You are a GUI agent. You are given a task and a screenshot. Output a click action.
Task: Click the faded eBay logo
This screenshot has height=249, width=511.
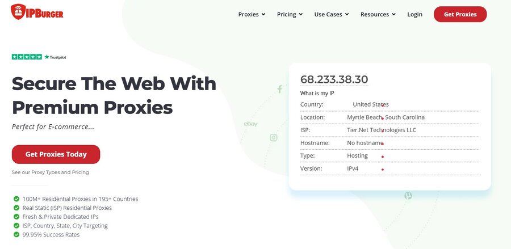coord(250,124)
